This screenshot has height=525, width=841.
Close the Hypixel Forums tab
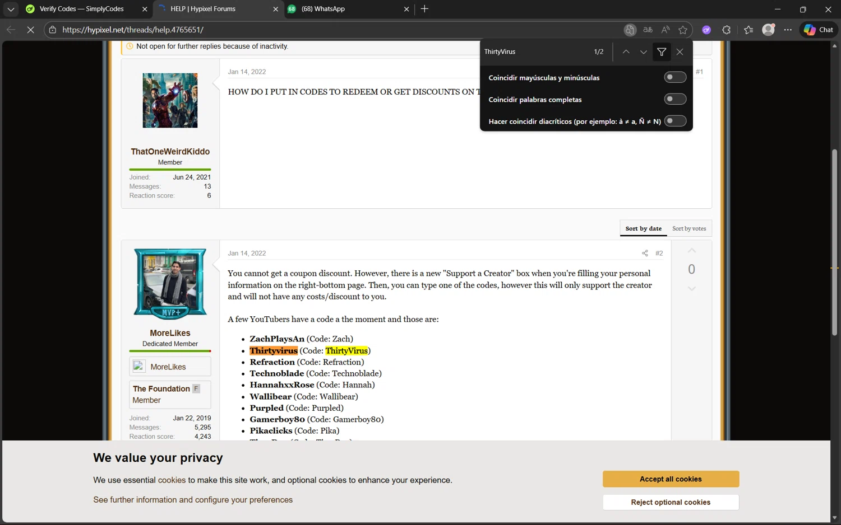pyautogui.click(x=275, y=9)
